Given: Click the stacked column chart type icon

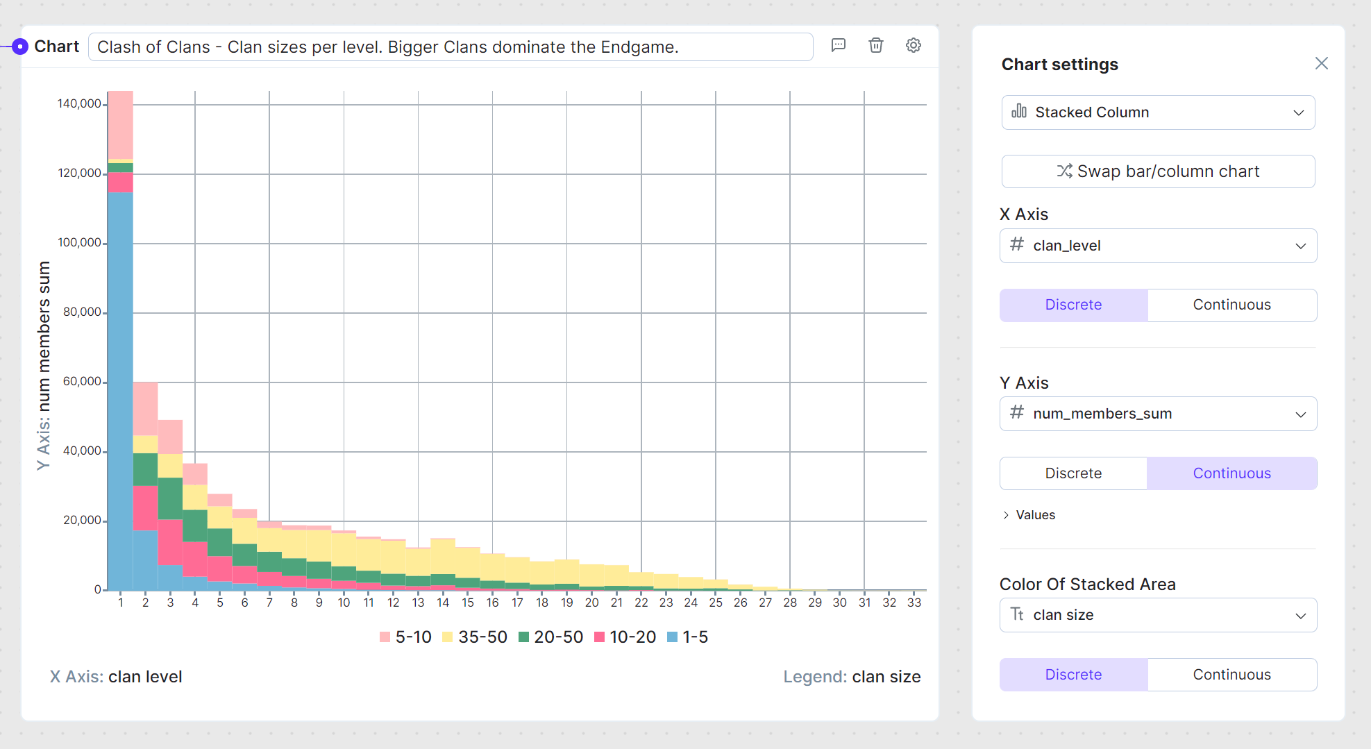Looking at the screenshot, I should click(x=1019, y=112).
